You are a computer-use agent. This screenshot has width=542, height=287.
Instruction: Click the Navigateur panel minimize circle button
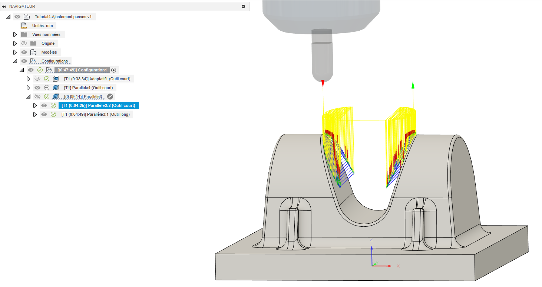click(243, 7)
